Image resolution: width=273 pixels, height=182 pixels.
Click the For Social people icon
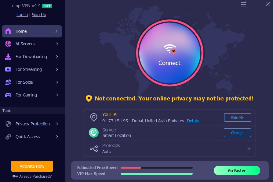click(x=8, y=82)
